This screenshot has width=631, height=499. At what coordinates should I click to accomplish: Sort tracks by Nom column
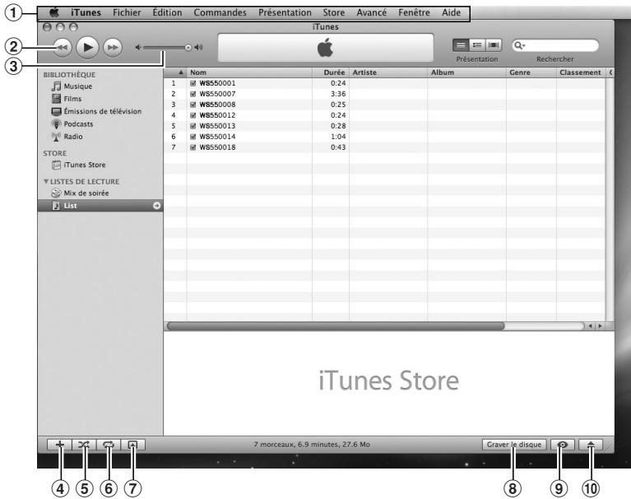click(x=249, y=72)
